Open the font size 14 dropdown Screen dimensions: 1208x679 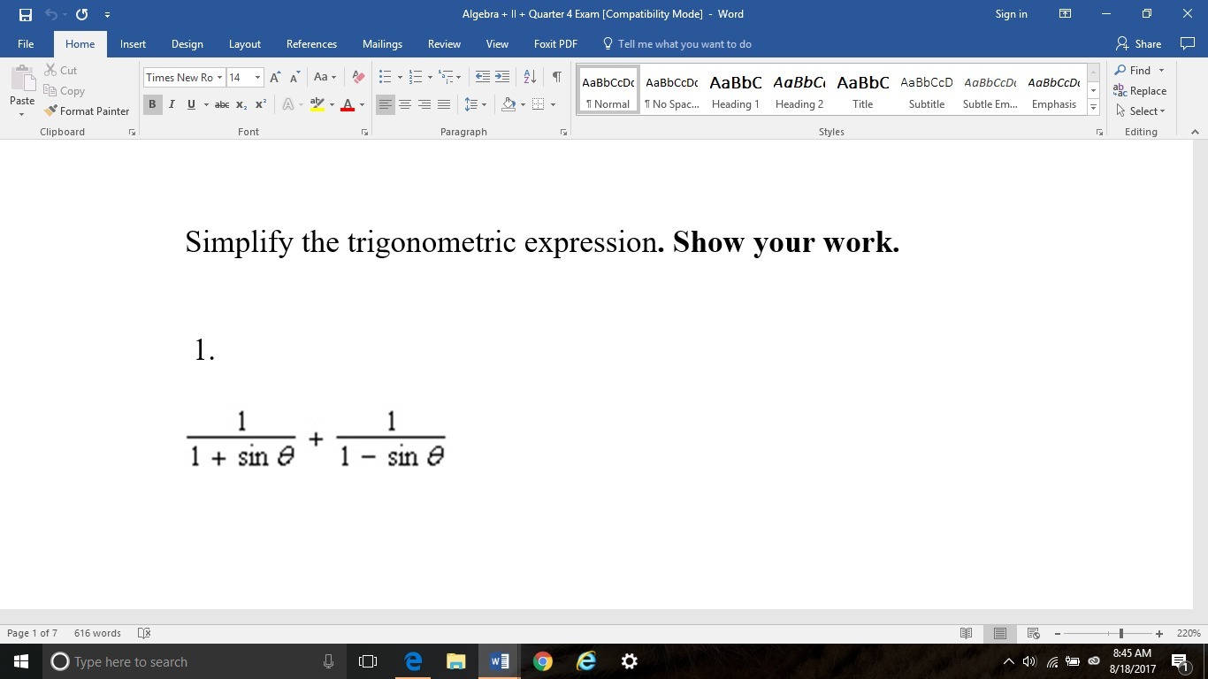[257, 78]
